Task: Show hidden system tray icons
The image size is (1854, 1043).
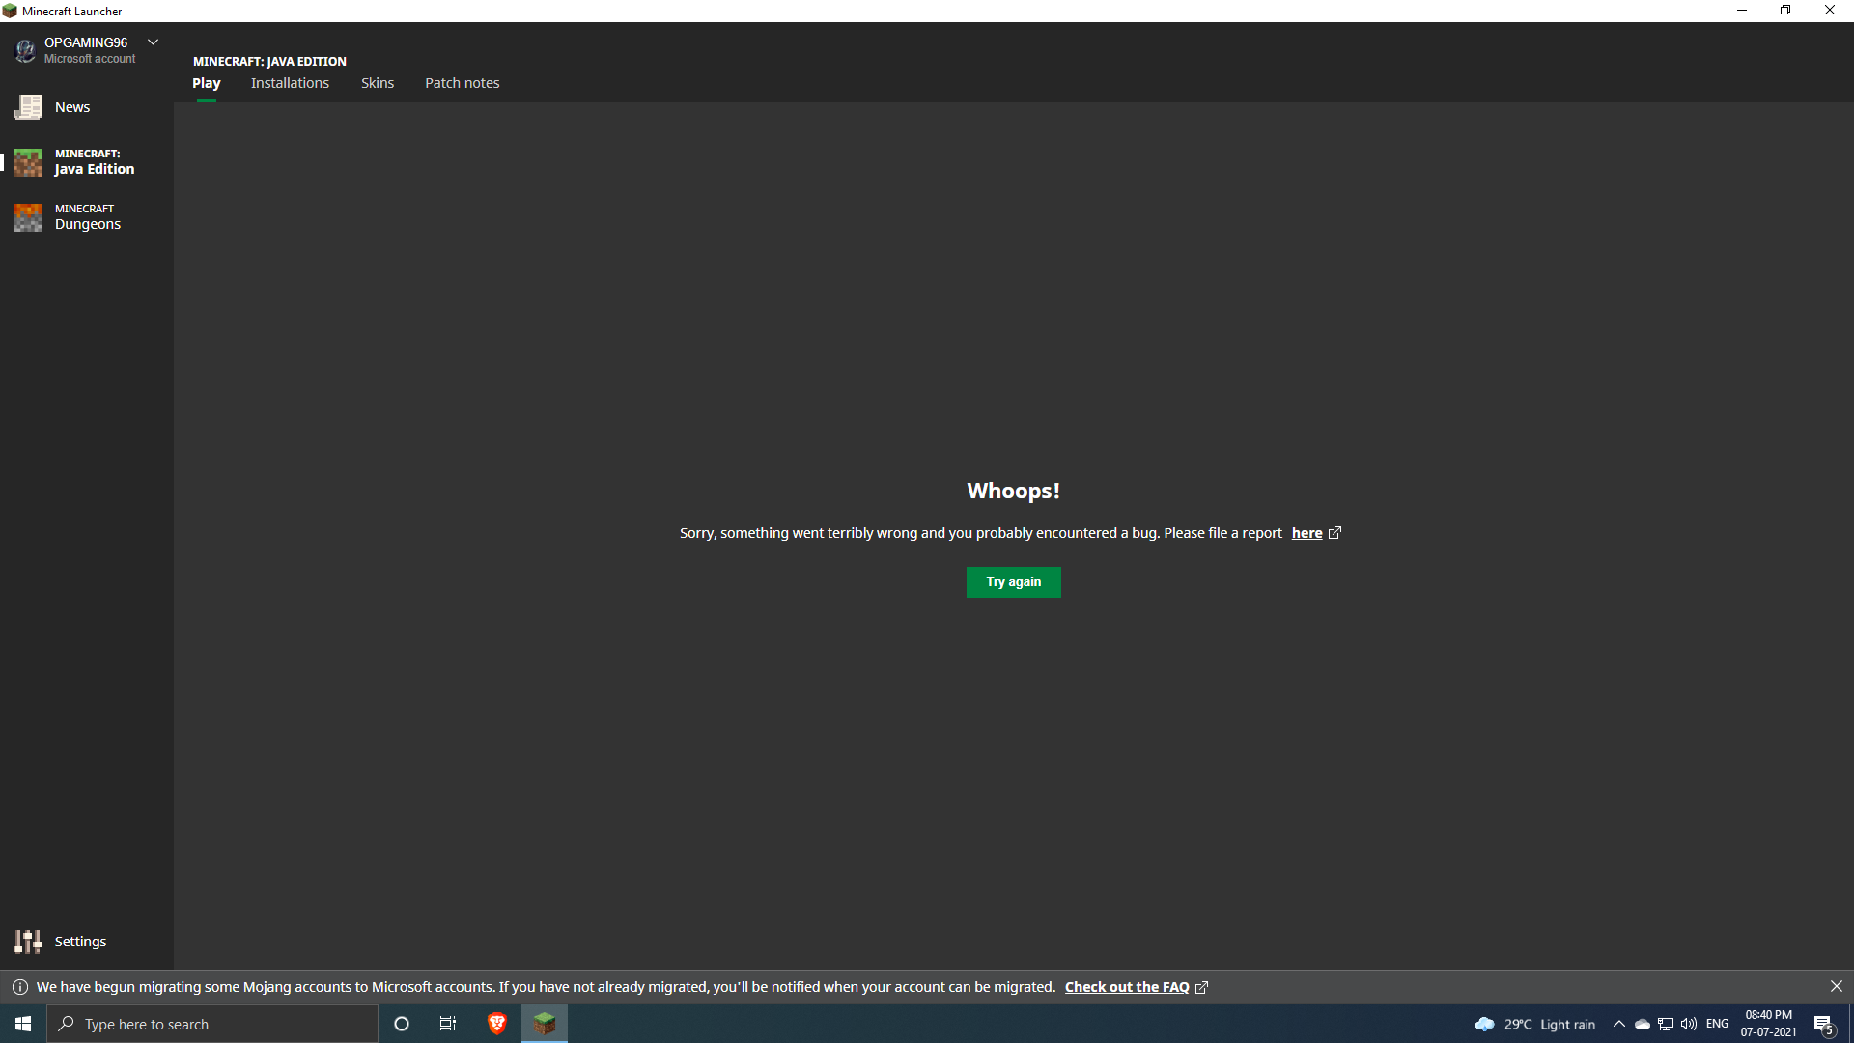Action: 1619,1024
